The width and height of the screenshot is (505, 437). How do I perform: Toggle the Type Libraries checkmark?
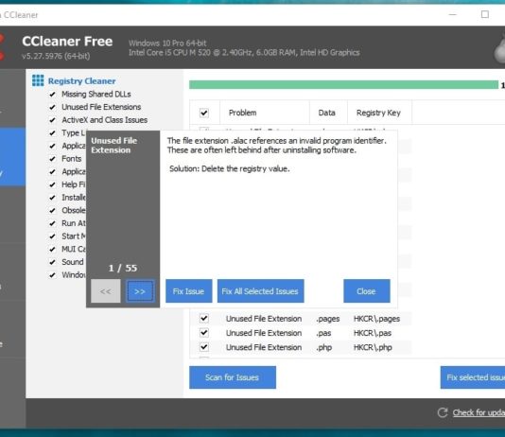(x=52, y=133)
